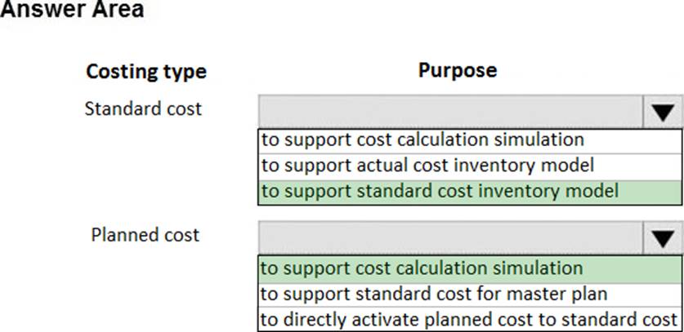Click the 'Standard cost' row label
Viewport: 684px width, 332px height.
point(143,108)
